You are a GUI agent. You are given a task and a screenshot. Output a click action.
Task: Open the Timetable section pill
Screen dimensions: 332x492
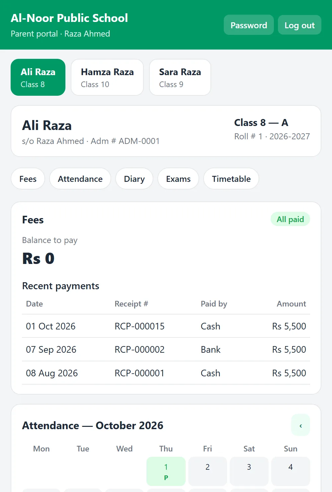coord(231,179)
